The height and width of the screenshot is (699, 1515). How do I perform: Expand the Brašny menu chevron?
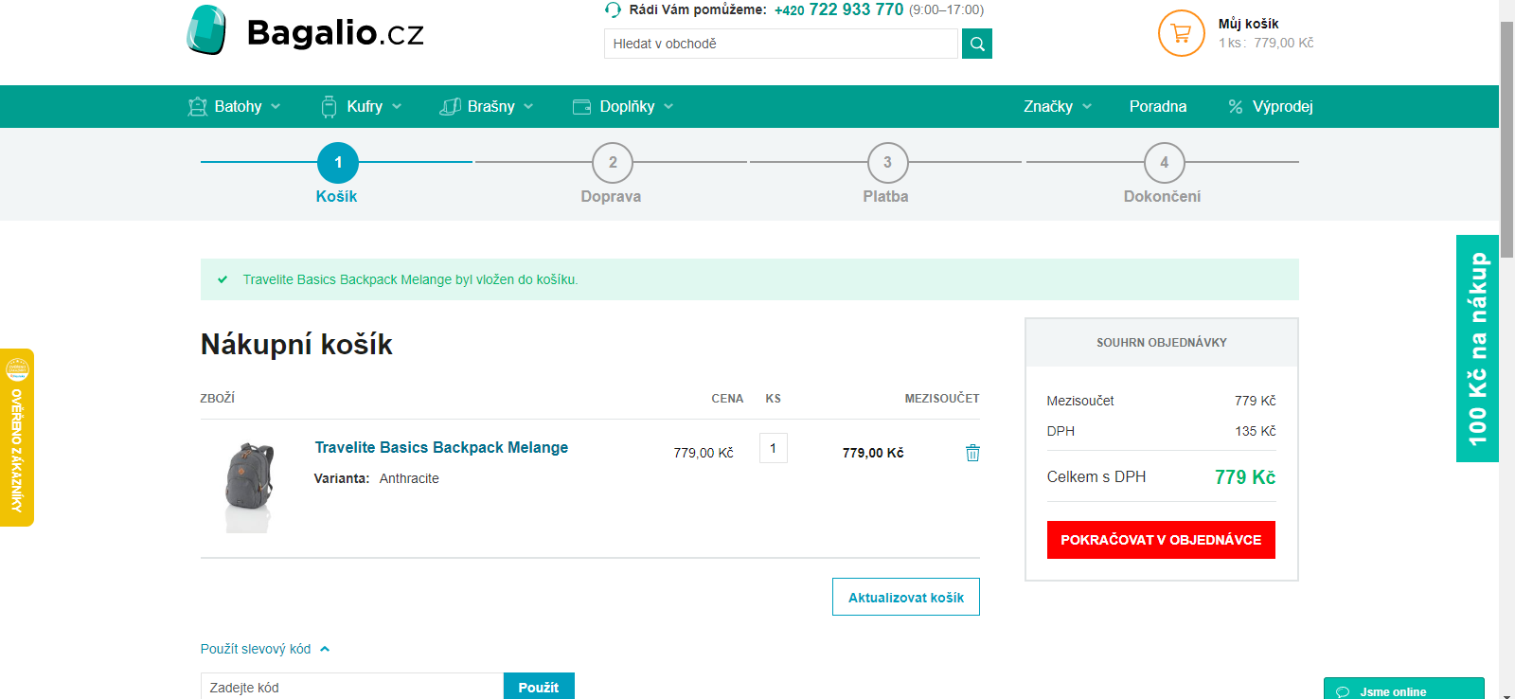coord(528,106)
